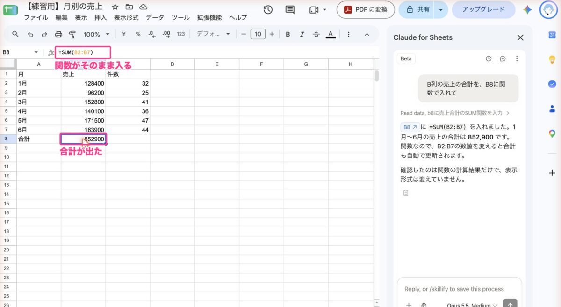
Task: Toggle italic formatting
Action: click(302, 34)
